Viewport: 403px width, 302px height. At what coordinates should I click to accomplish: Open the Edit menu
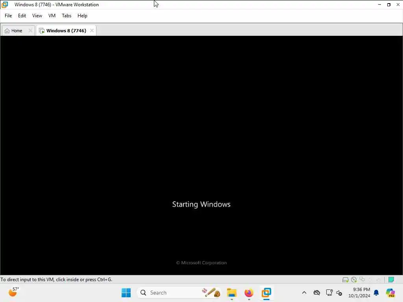(x=22, y=16)
